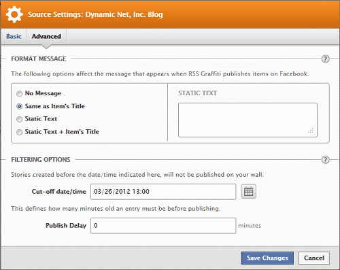This screenshot has width=340, height=270.
Task: Click the Save Changes button
Action: (x=267, y=258)
